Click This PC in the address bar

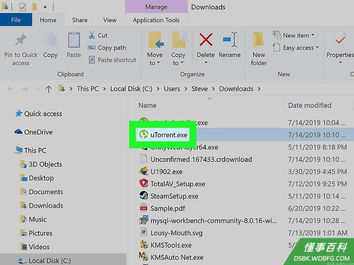[88, 88]
